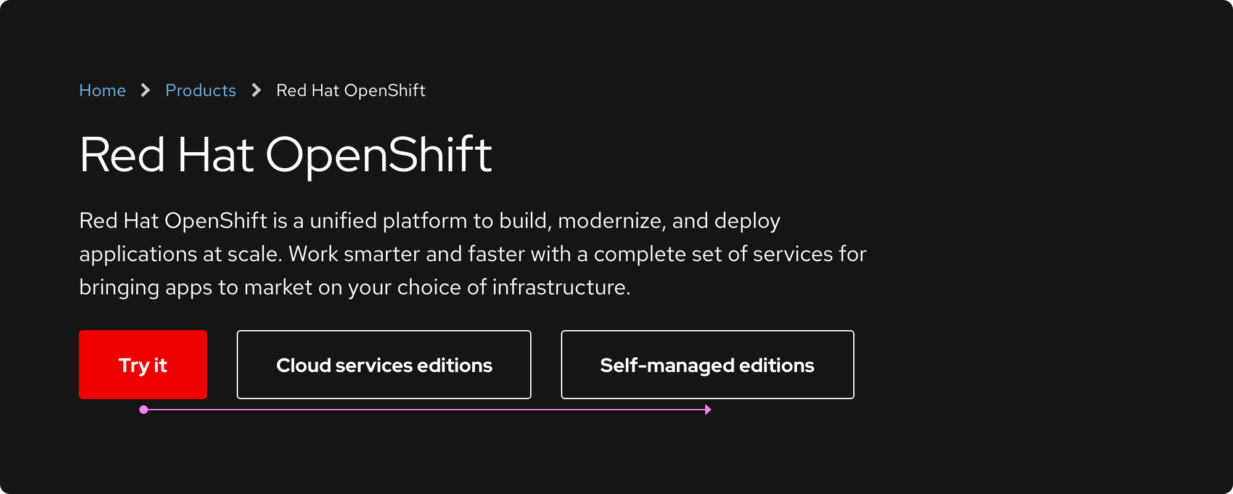Click the pink arrowhead ending the line
Viewport: 1233px width, 494px height.
click(x=708, y=410)
